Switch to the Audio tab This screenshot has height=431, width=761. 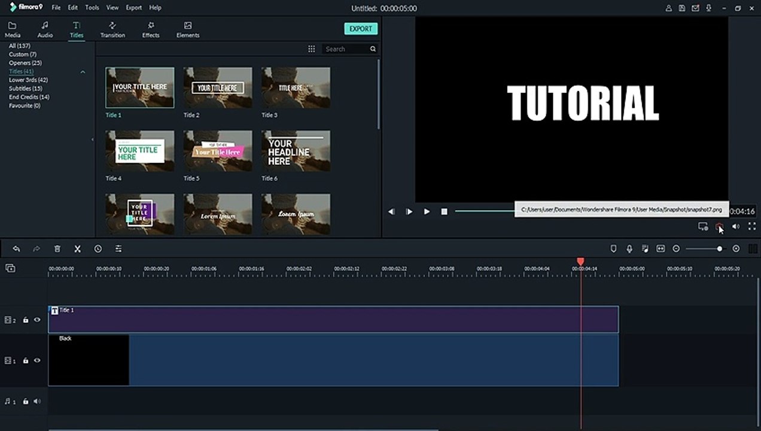coord(45,30)
